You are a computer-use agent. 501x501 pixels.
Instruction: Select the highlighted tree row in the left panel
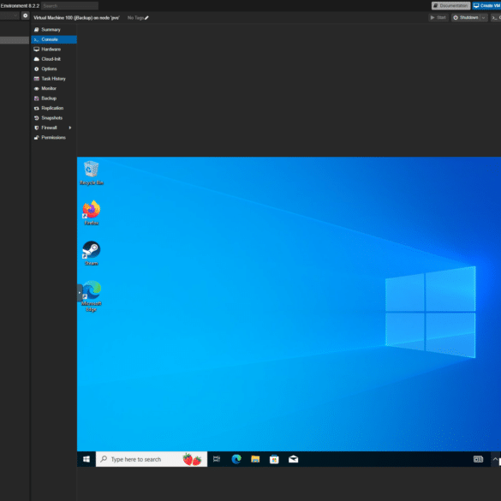15,40
